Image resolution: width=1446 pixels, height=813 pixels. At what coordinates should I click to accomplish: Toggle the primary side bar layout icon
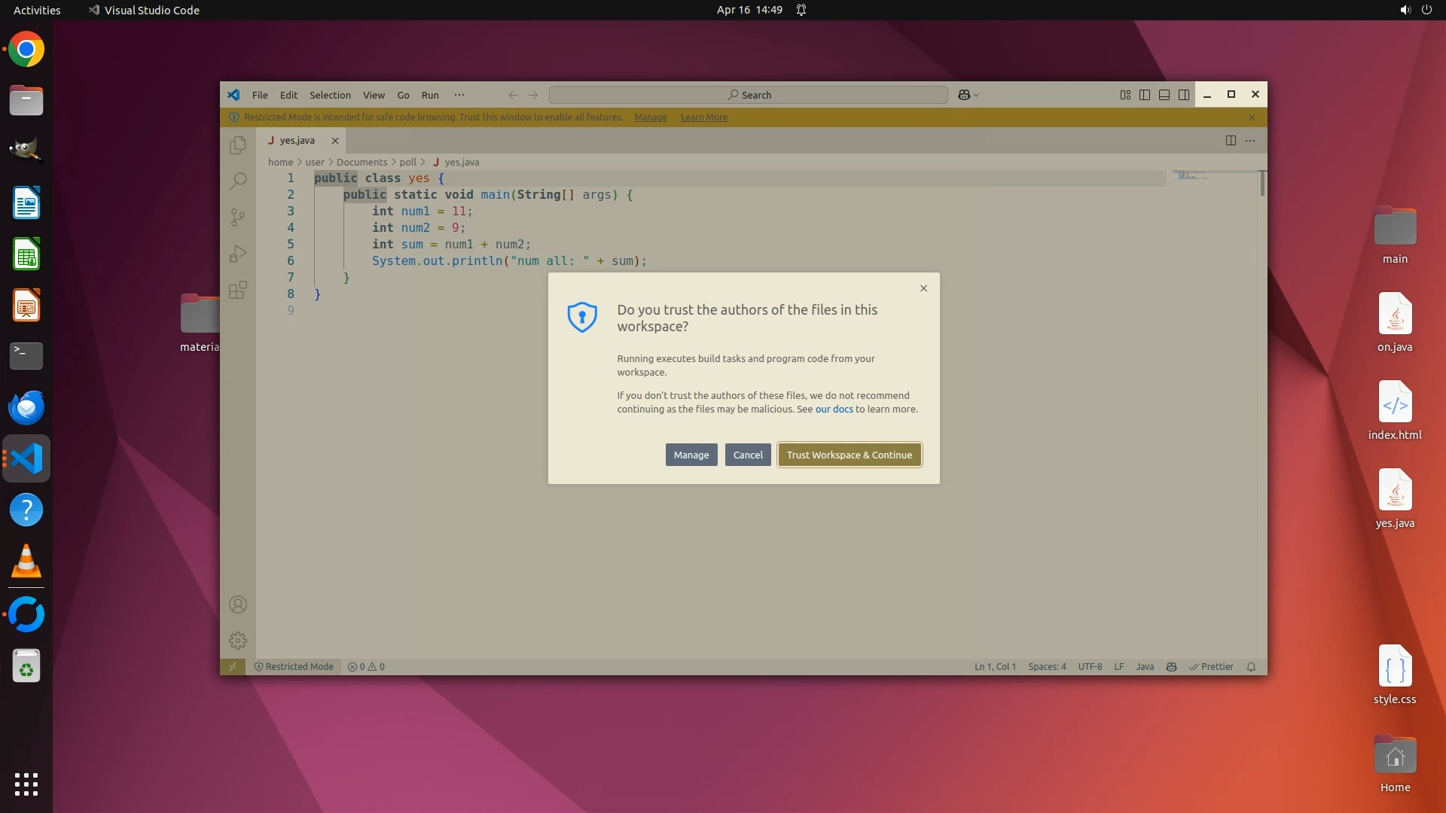point(1145,95)
